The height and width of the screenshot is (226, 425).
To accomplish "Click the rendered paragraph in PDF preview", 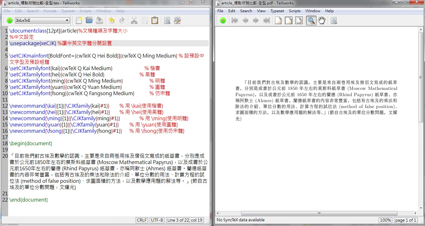I will [x=316, y=100].
